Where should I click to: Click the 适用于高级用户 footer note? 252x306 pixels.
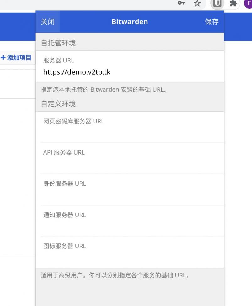115,275
